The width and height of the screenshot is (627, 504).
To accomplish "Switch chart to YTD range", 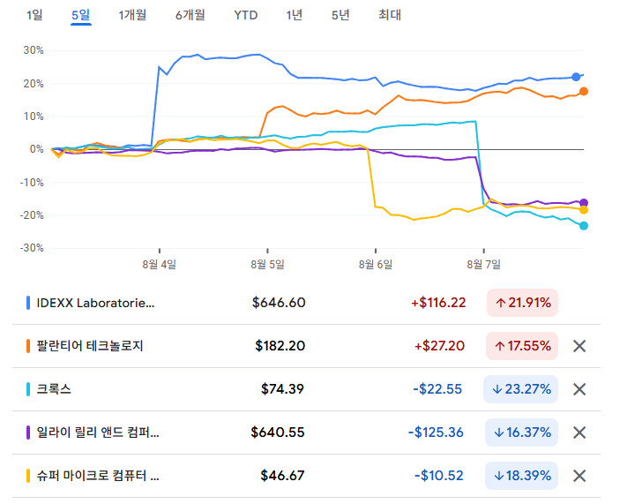I will pos(245,15).
